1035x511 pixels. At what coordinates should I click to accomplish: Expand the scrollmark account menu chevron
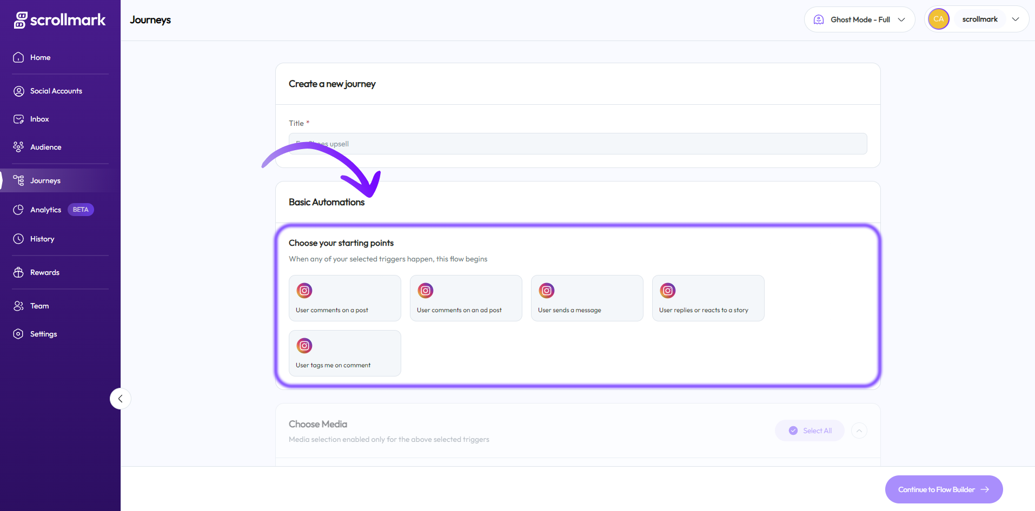pyautogui.click(x=1015, y=19)
